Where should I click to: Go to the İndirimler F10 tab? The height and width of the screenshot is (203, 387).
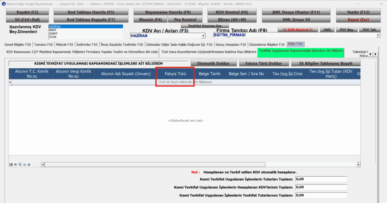coord(87,45)
